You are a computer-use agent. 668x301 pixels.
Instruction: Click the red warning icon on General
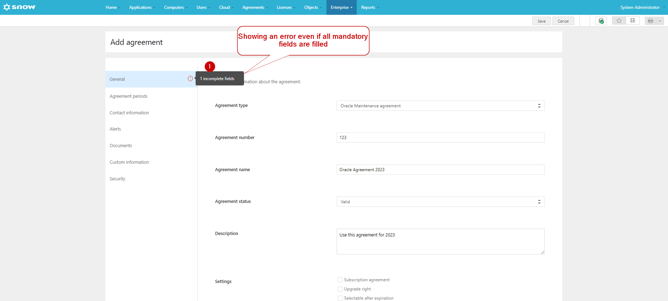(190, 79)
